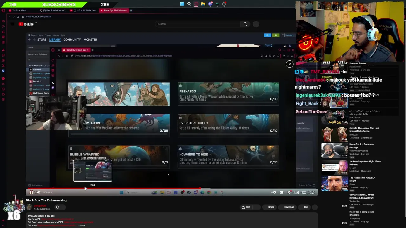
Task: Toggle the autoplay switch in the player
Action: pyautogui.click(x=273, y=192)
